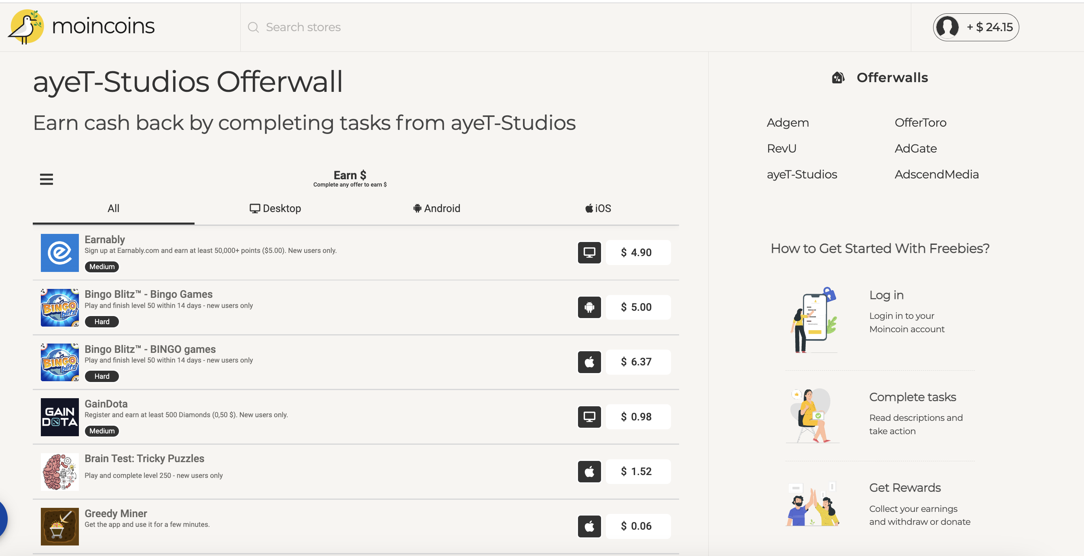This screenshot has width=1084, height=556.
Task: Click the Medium badge under GainDota
Action: (102, 431)
